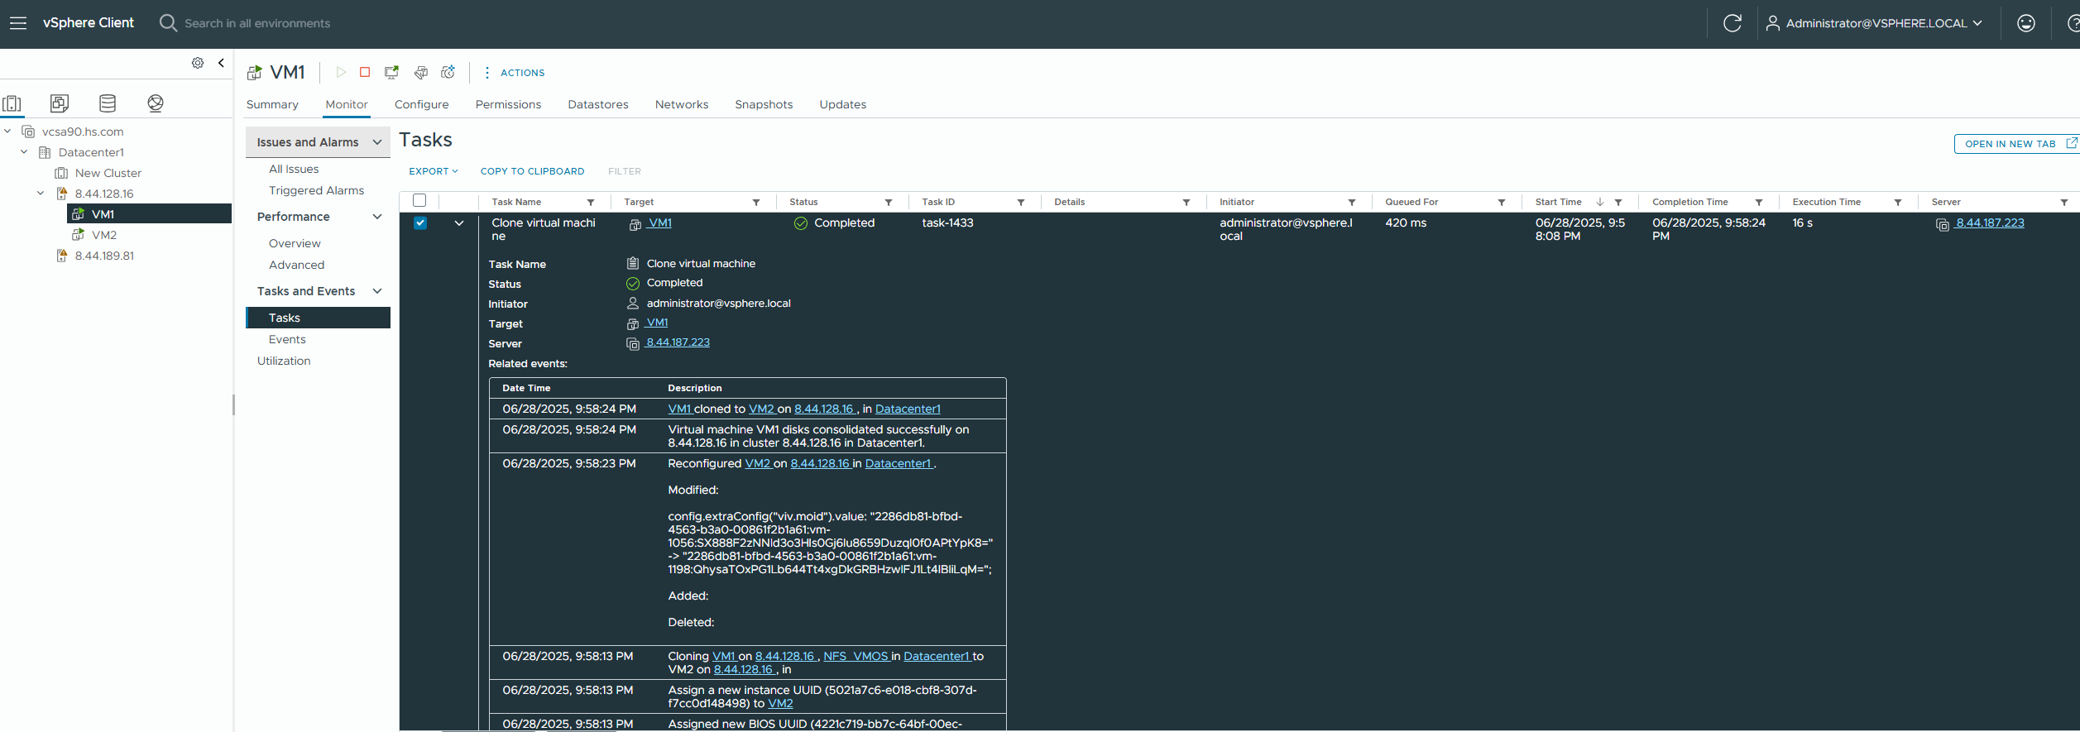2080x732 pixels.
Task: Select host 8.44.189.81 in tree
Action: [x=104, y=256]
